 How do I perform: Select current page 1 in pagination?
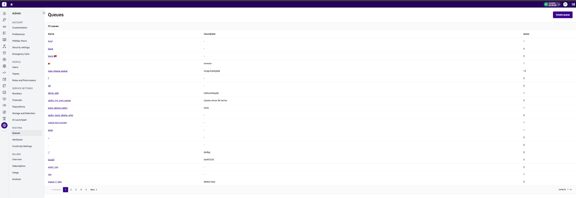click(66, 190)
